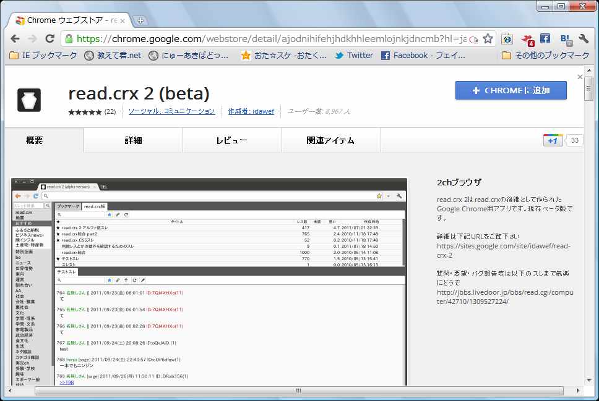Reload the current page
Screen dimensions: 599x401
point(50,38)
